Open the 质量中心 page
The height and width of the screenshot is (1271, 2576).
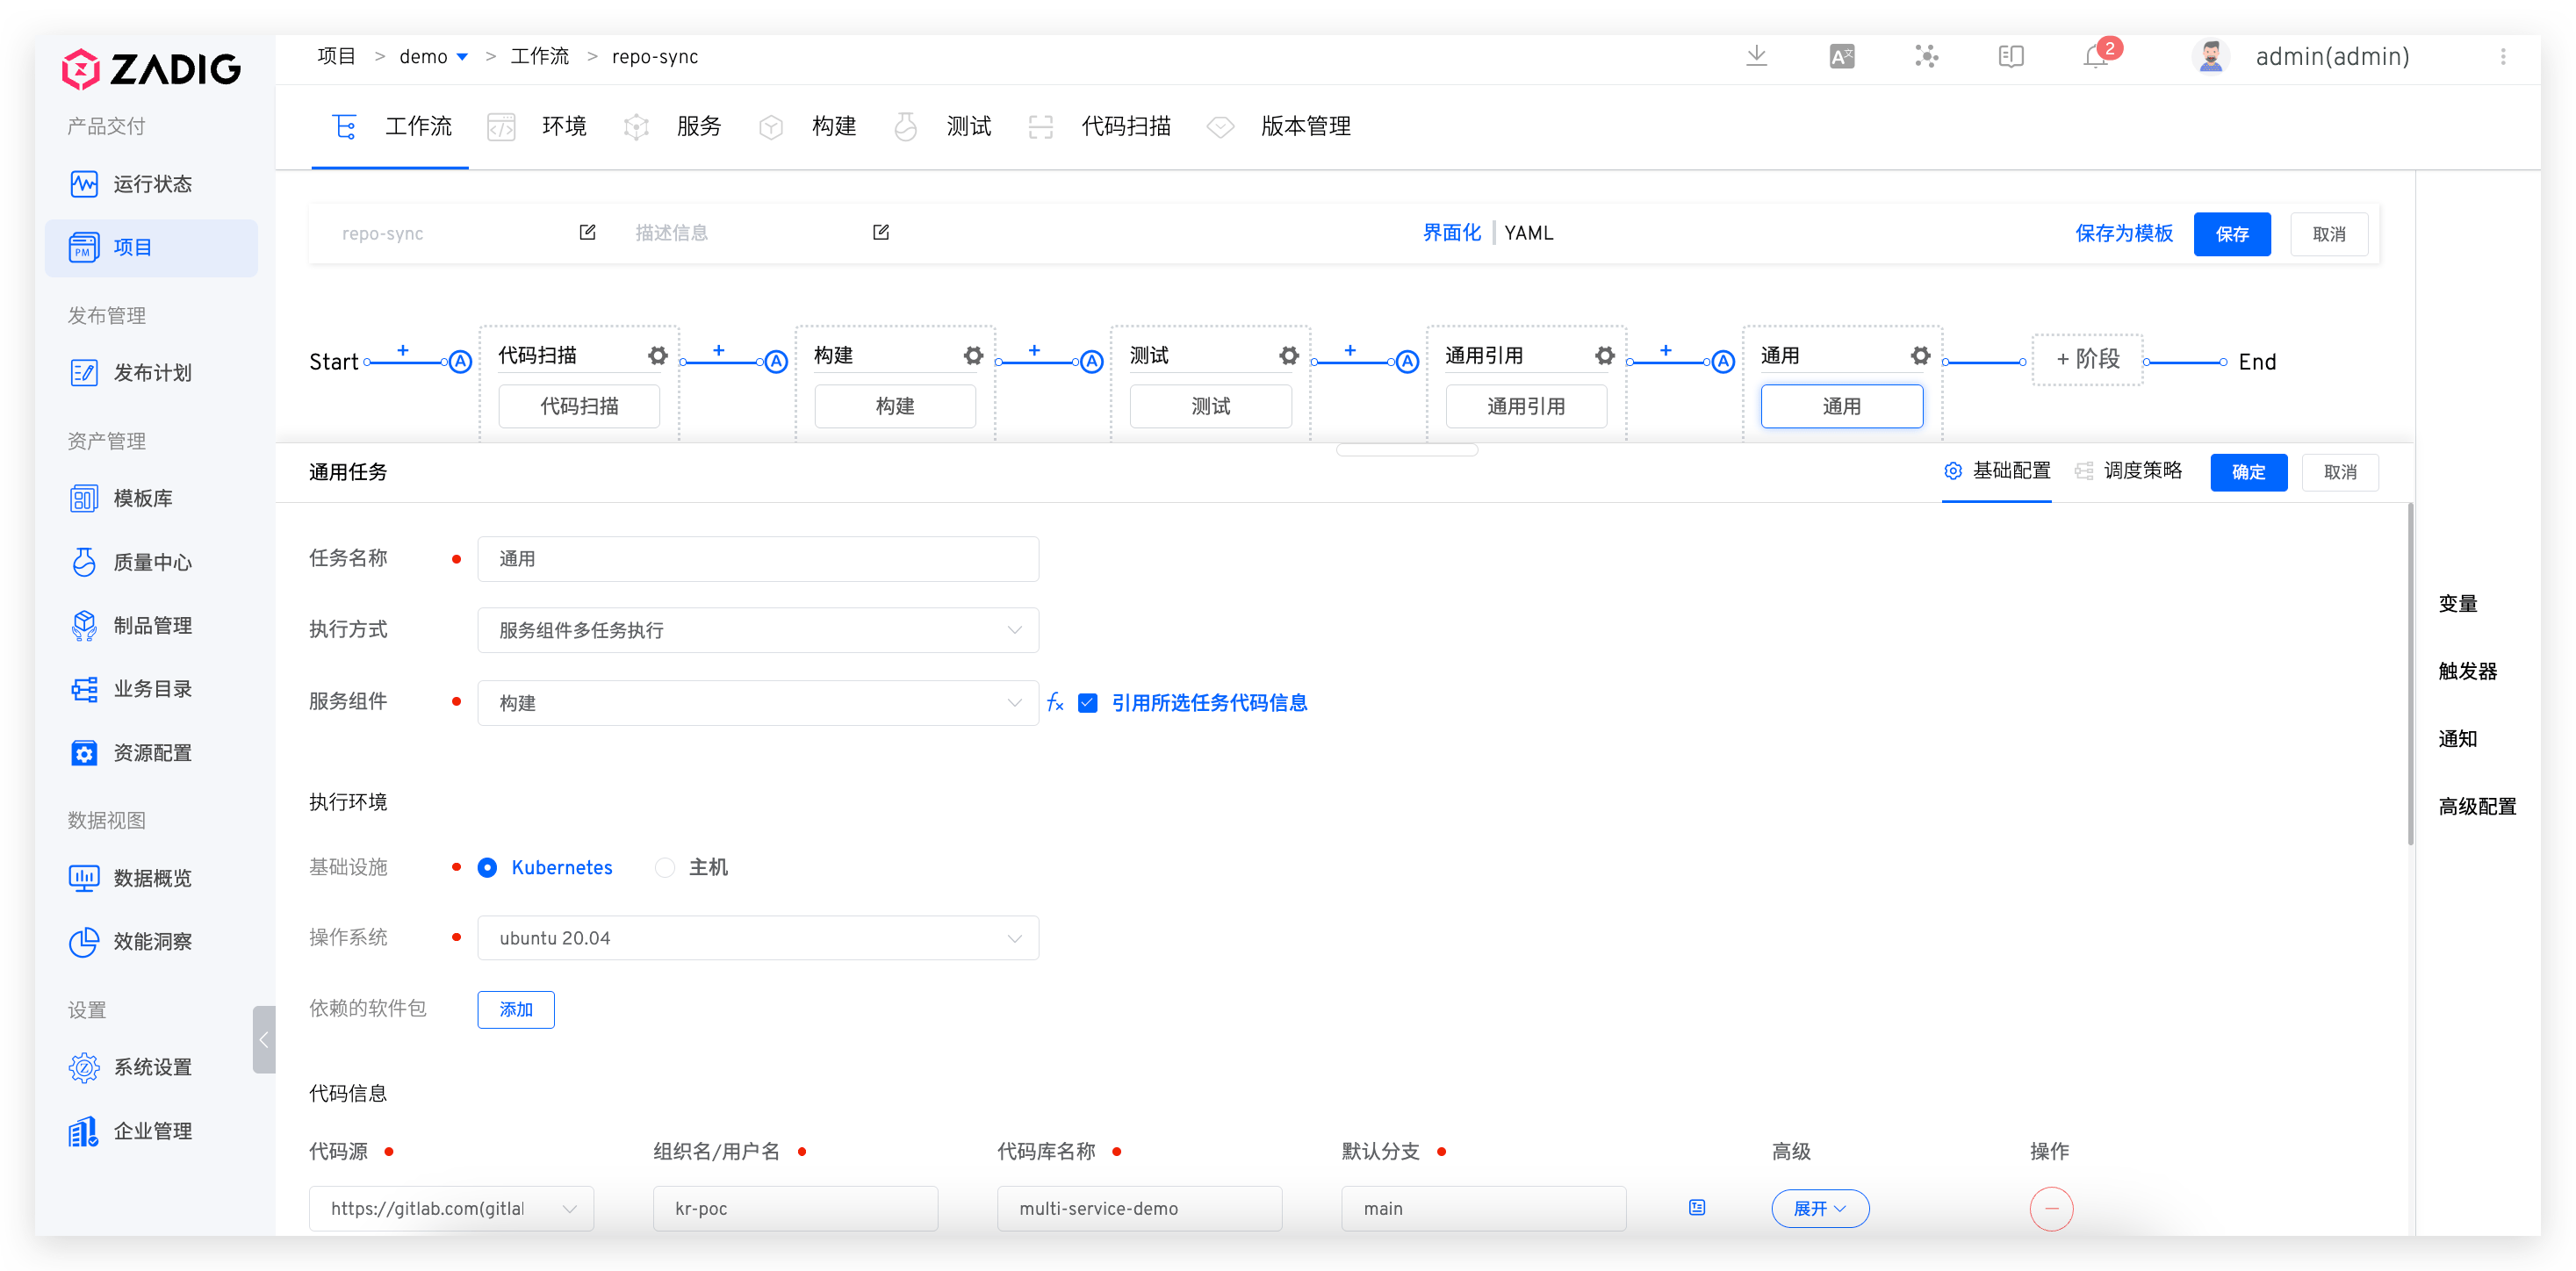point(151,562)
